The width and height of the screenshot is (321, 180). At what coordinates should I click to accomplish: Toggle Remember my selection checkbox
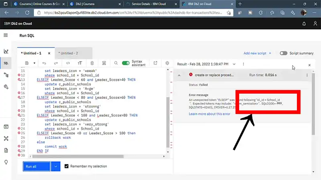[x=67, y=166]
